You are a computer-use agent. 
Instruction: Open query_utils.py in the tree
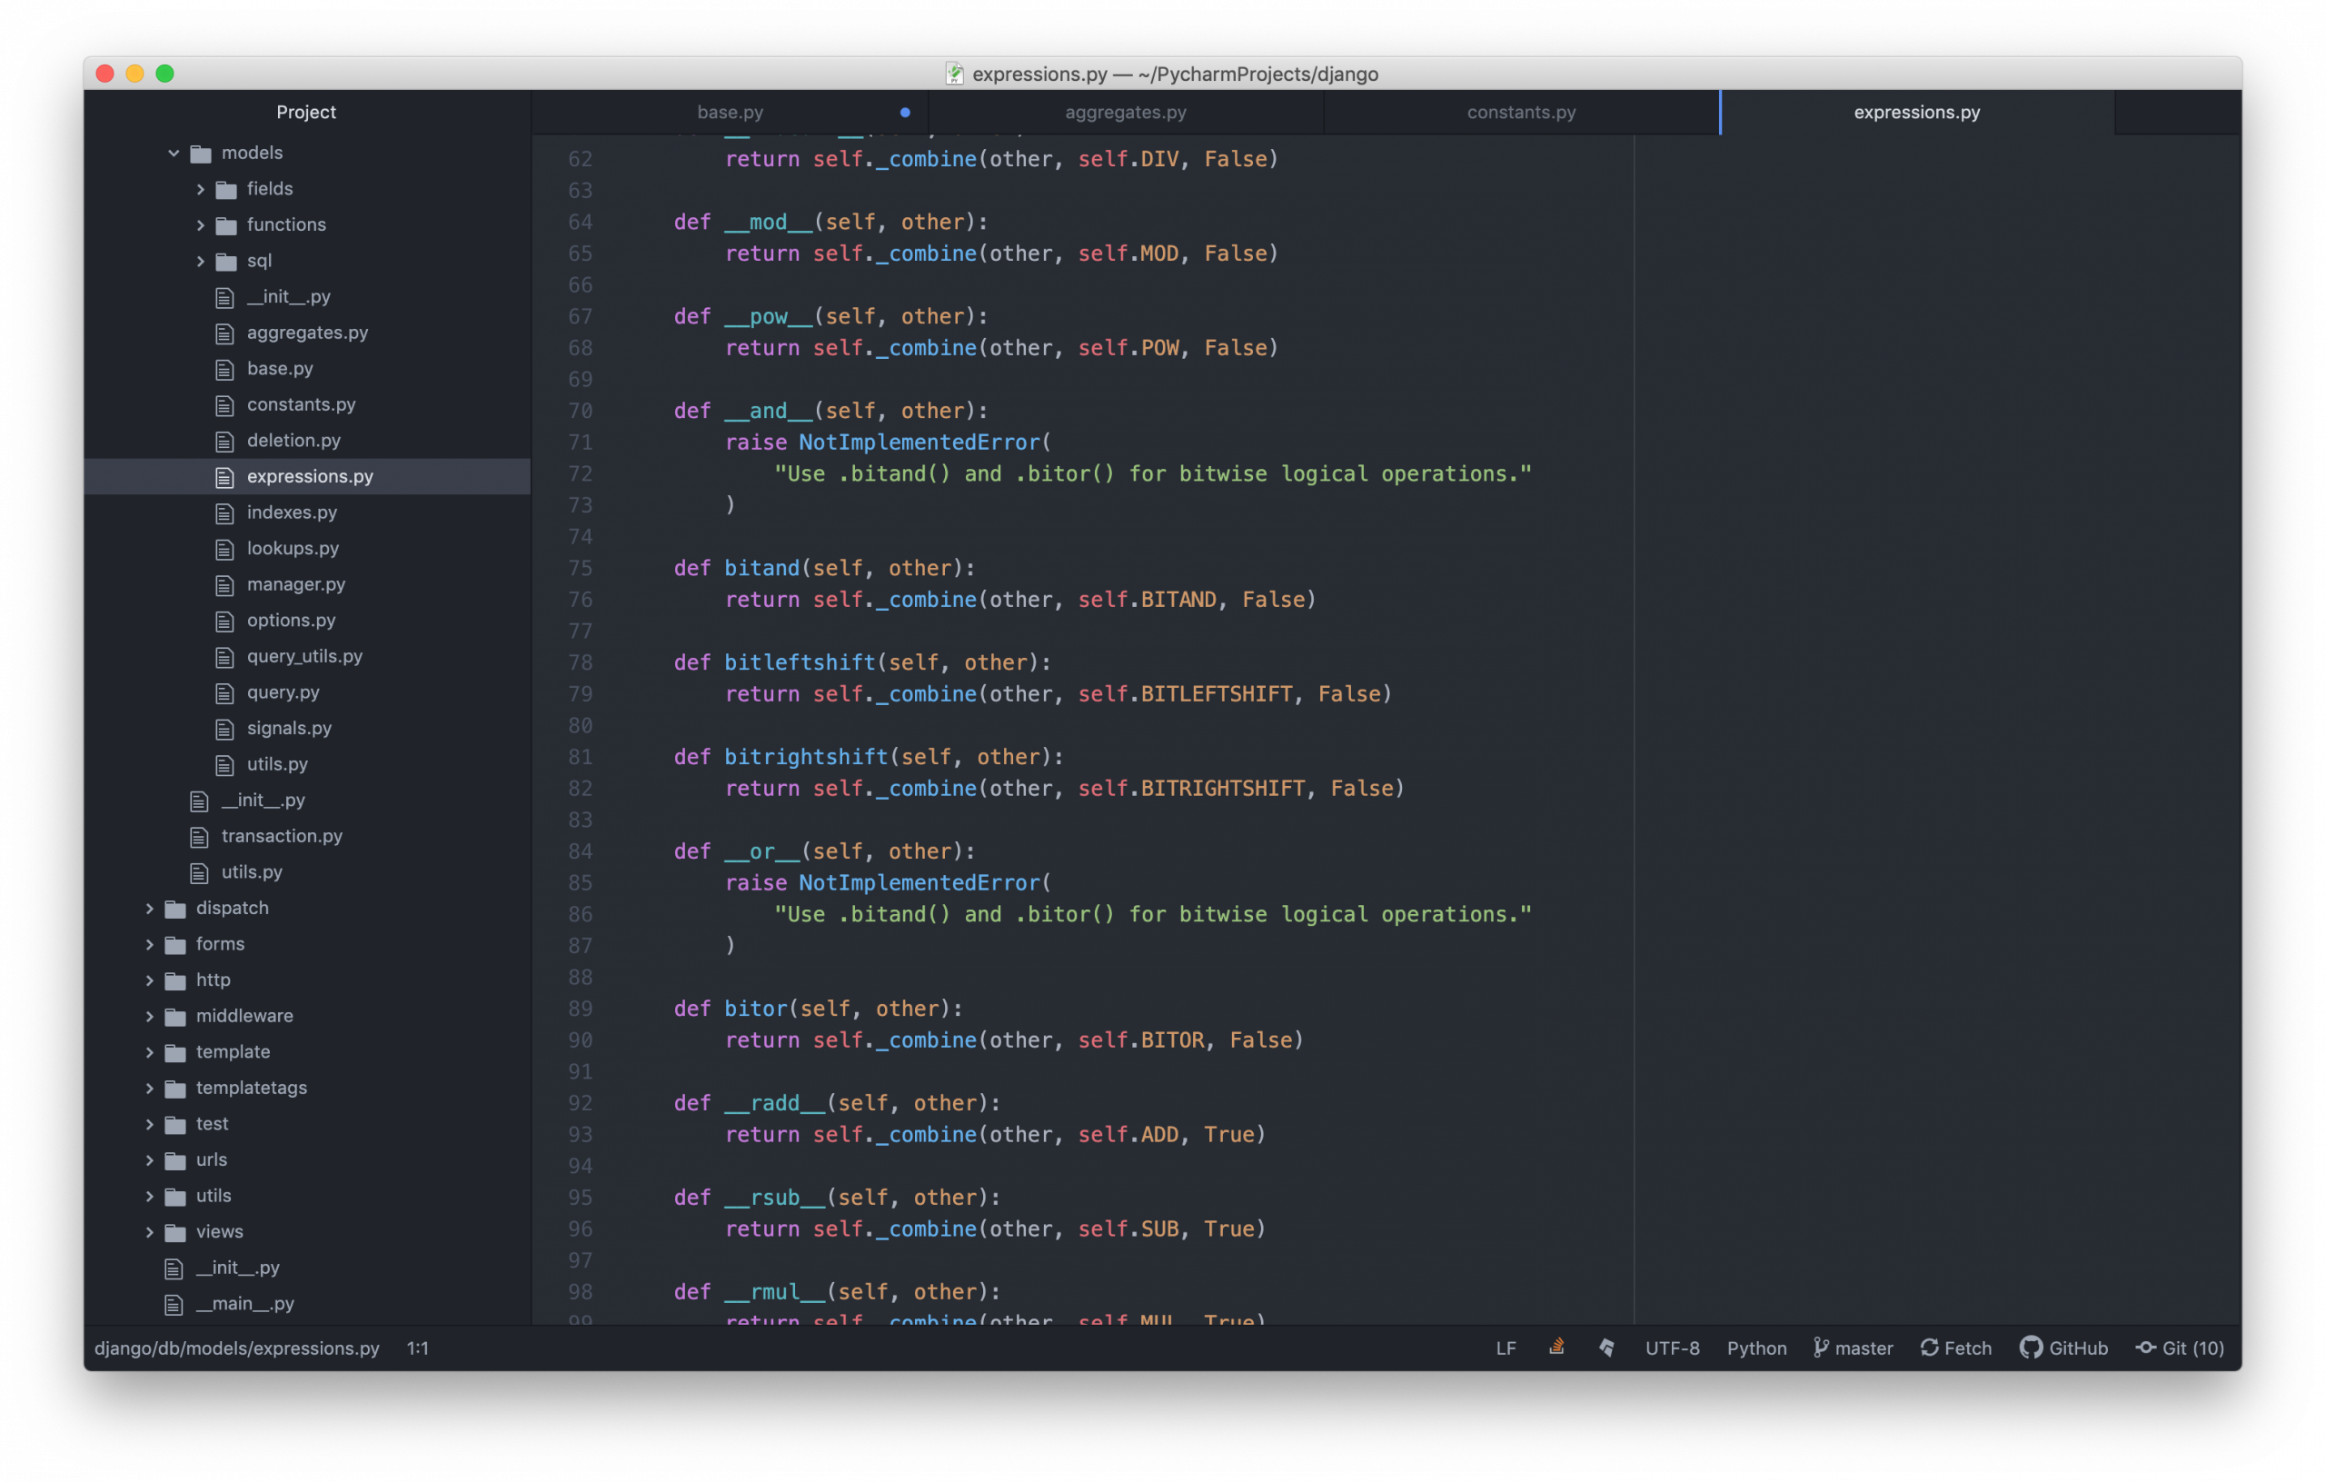coord(304,656)
